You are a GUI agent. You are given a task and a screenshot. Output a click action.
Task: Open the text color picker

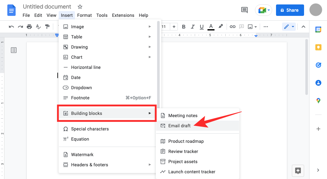(211, 27)
